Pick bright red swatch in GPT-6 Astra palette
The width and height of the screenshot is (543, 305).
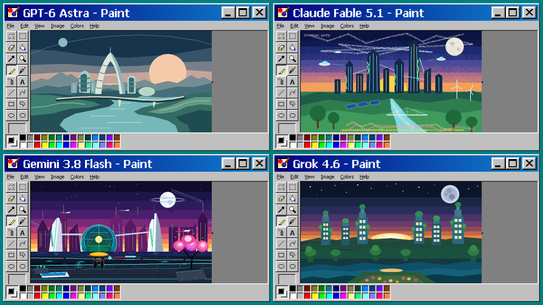[38, 145]
